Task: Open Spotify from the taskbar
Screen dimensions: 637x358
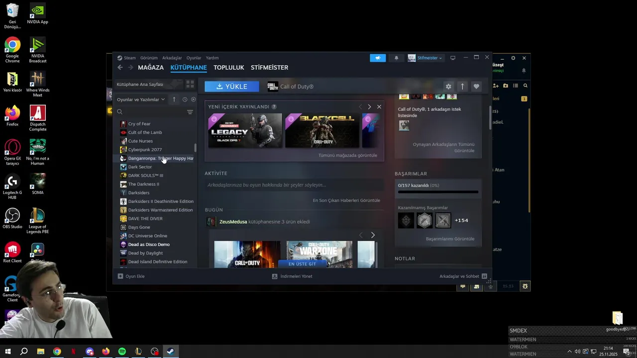Action: (122, 352)
